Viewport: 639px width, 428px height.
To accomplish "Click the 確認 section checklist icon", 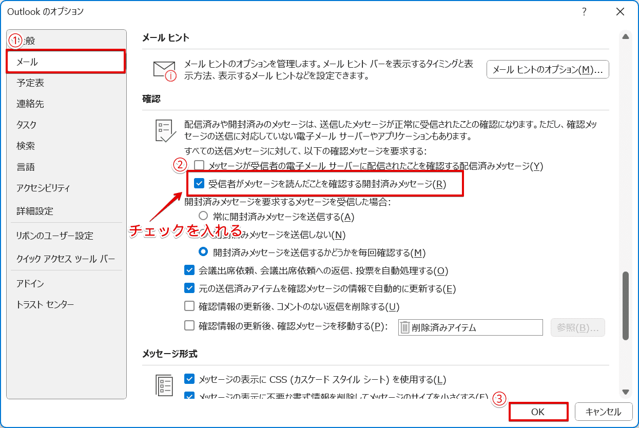I will 165,130.
